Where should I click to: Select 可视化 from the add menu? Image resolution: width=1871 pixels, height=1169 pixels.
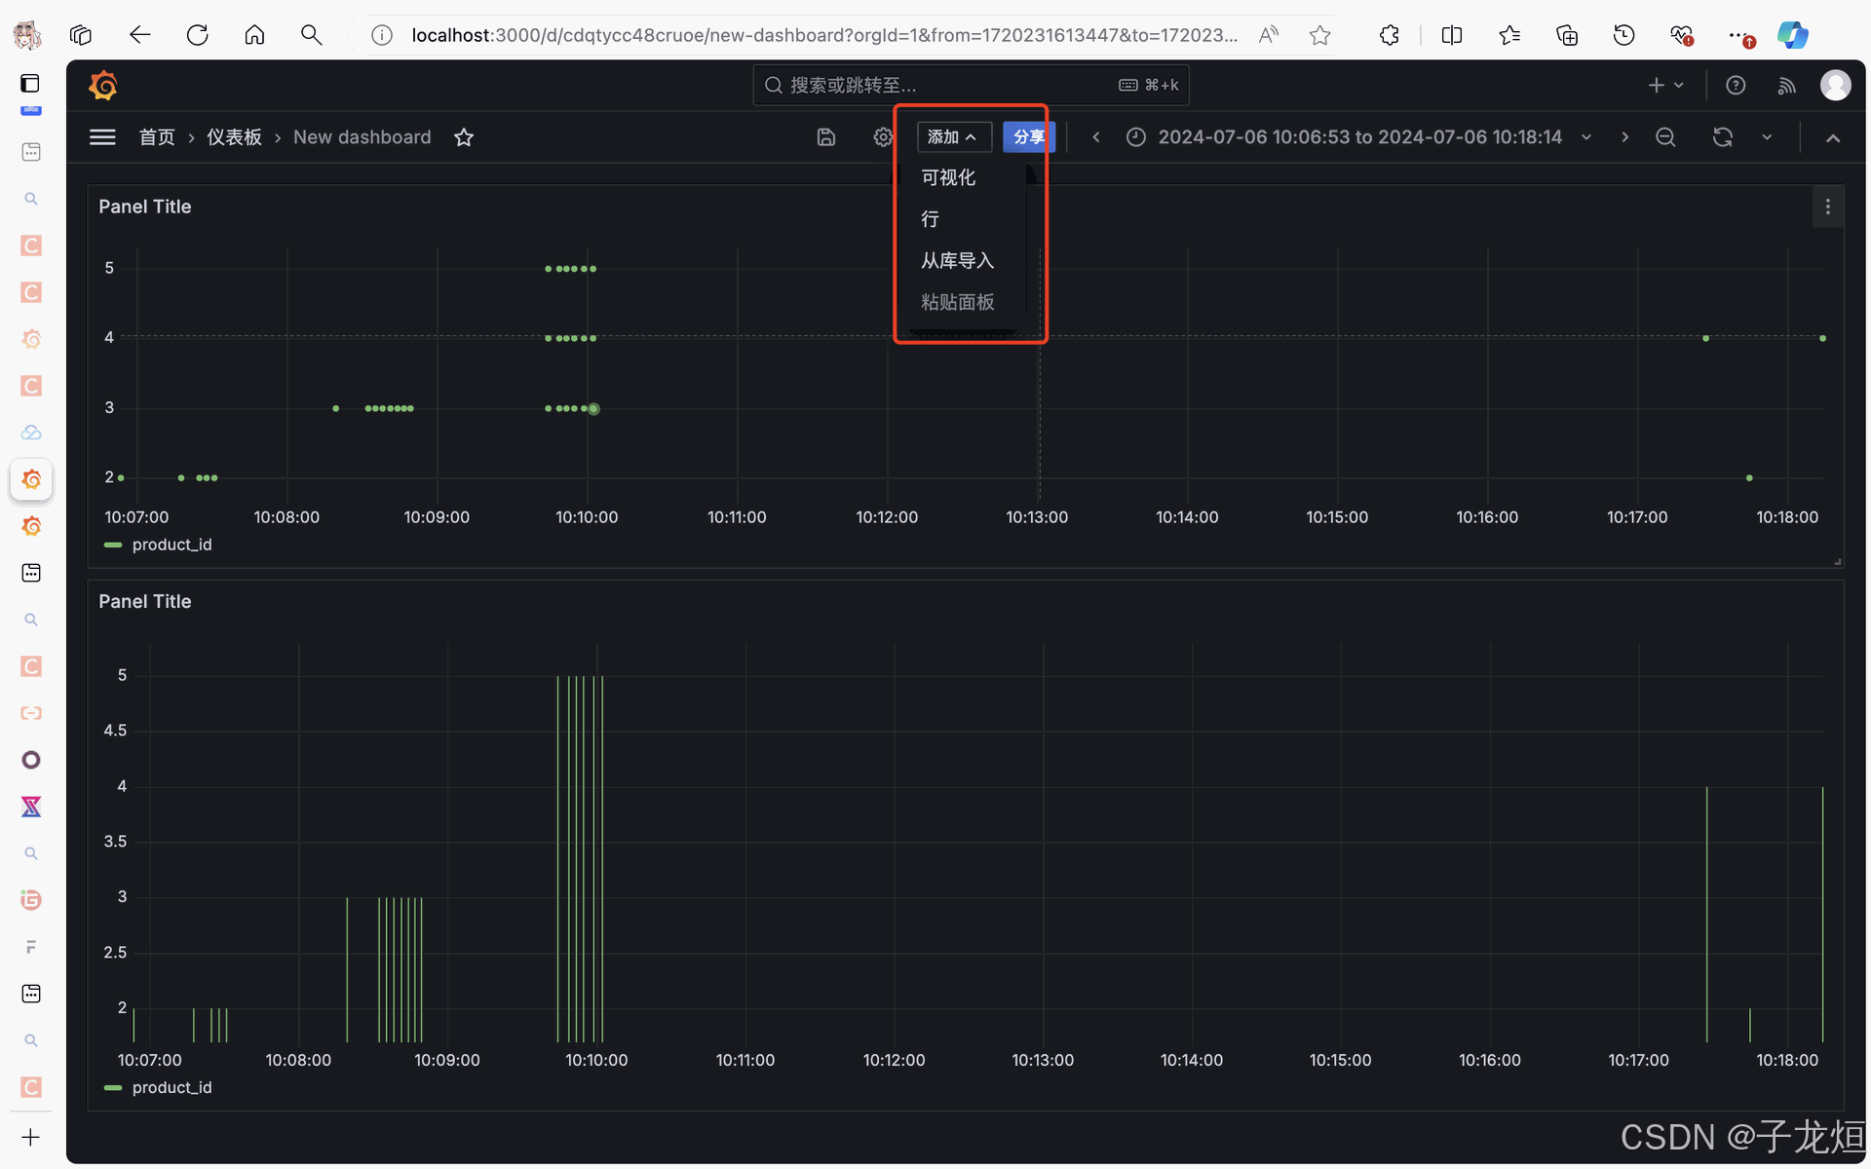pyautogui.click(x=948, y=177)
